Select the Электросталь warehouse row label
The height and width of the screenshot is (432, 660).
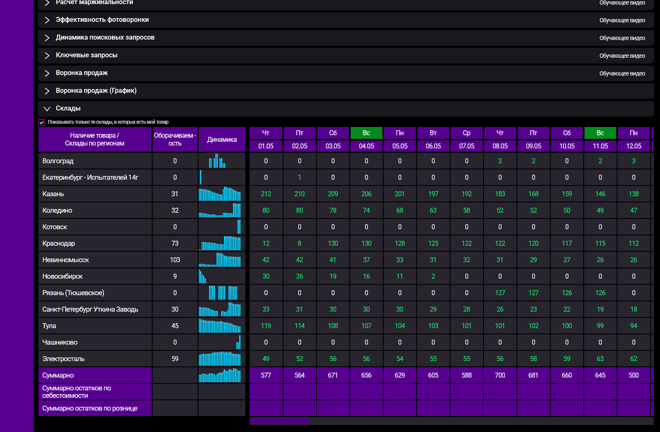(x=95, y=359)
